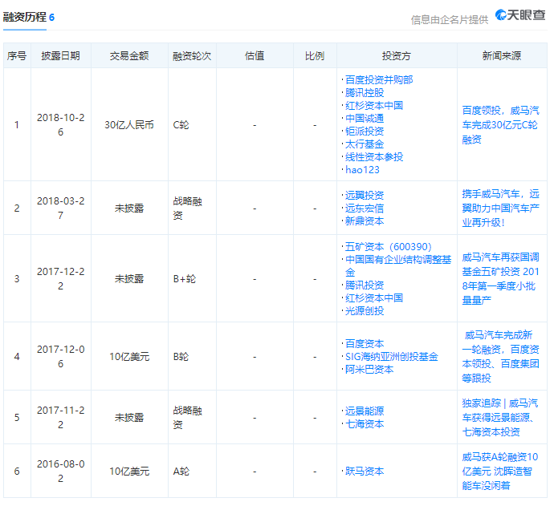
Task: Open 红杉资本中国 link in C轮 row
Action: point(374,106)
